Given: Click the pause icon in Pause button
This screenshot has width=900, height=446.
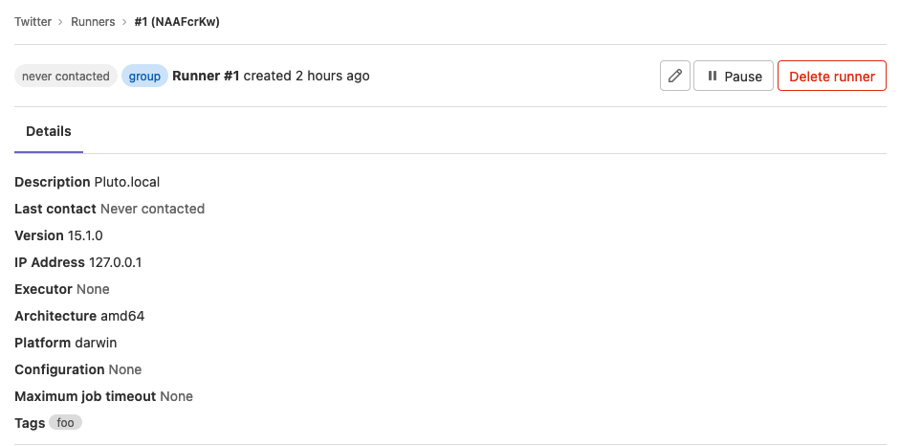Looking at the screenshot, I should 713,76.
